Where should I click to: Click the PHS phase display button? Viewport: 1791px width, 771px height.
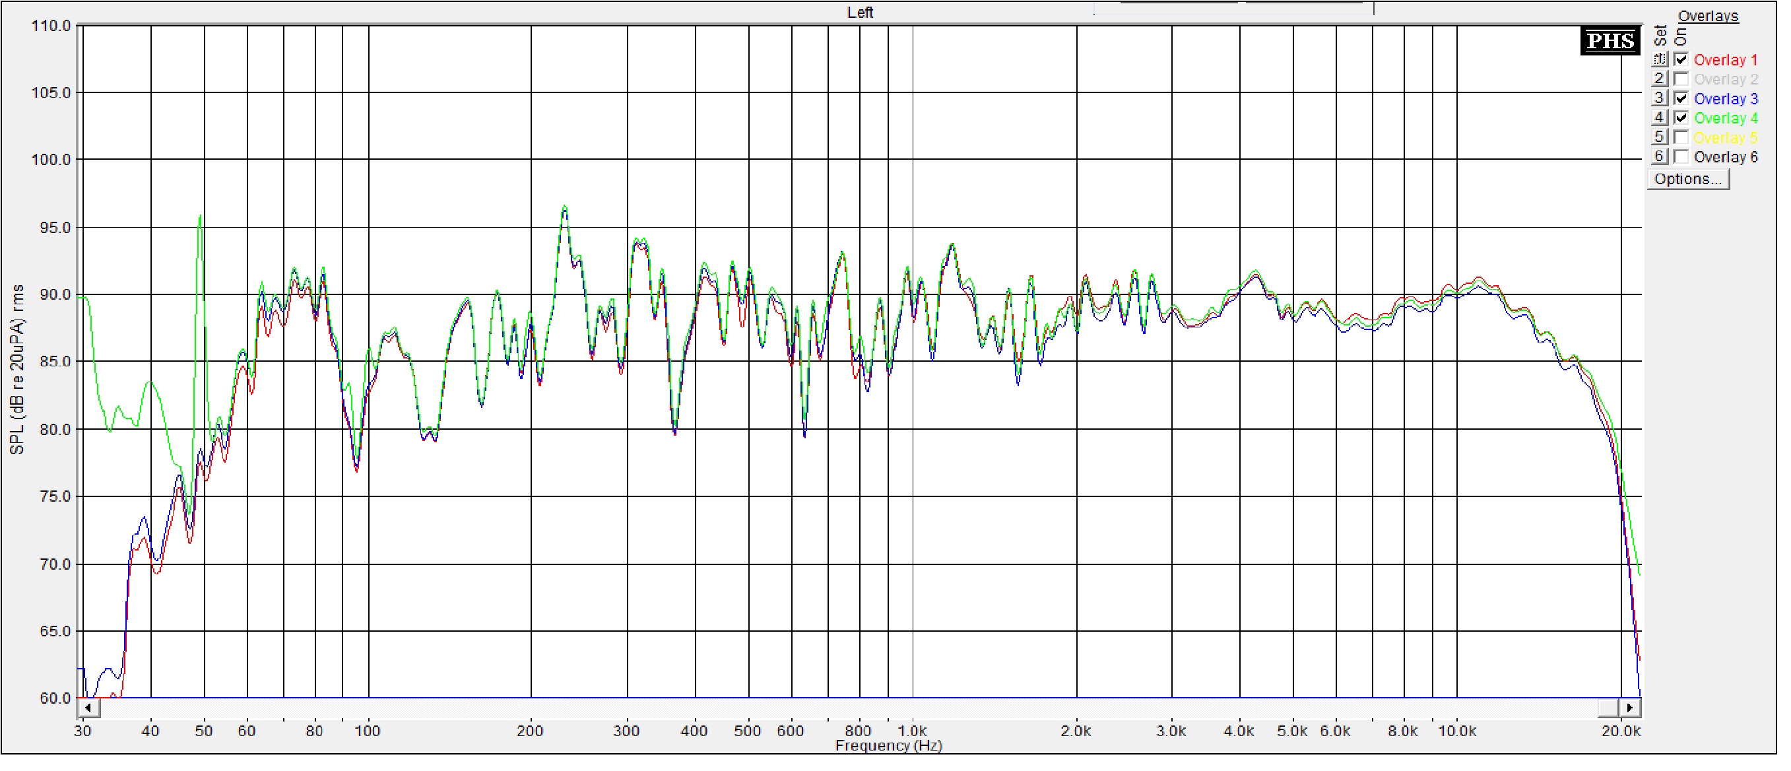[1610, 41]
